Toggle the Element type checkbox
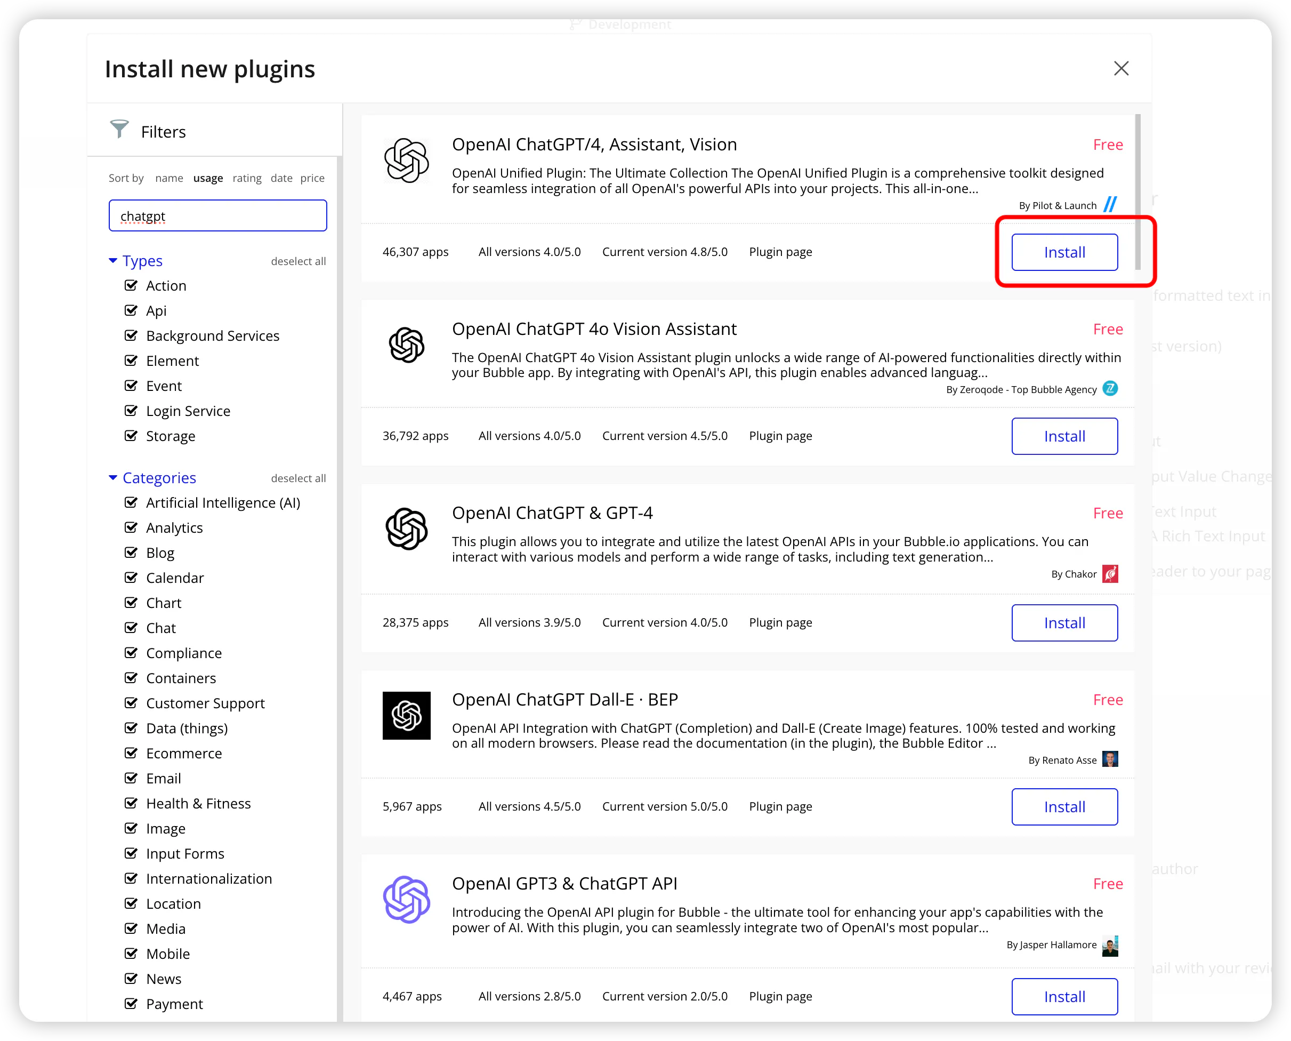 (x=131, y=361)
